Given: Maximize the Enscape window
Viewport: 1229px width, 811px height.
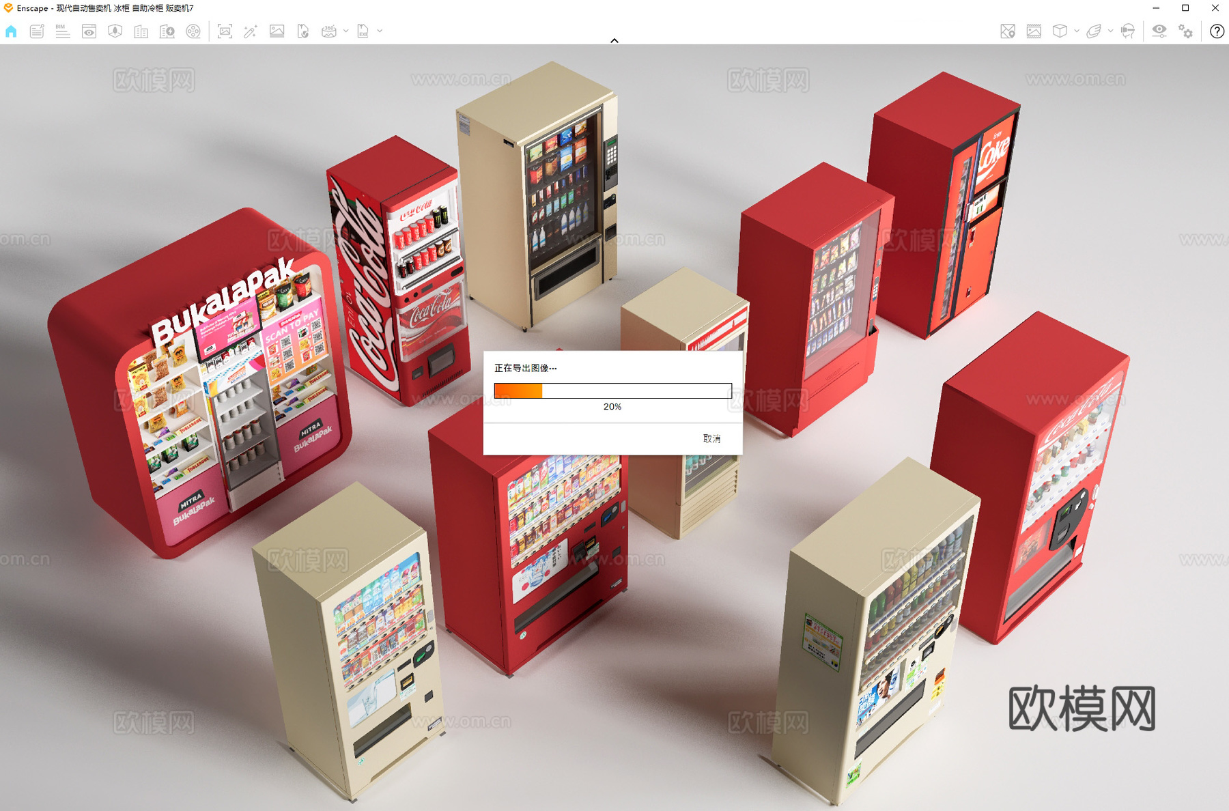Looking at the screenshot, I should (1185, 8).
